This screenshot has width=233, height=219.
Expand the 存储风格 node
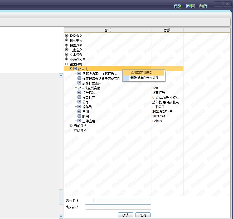pyautogui.click(x=71, y=130)
